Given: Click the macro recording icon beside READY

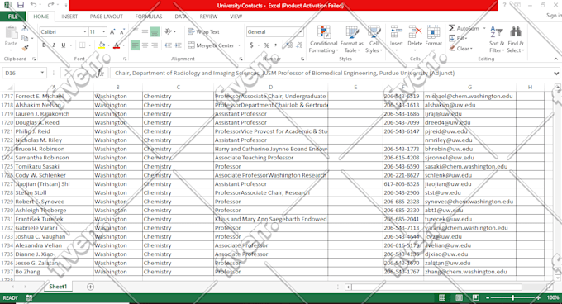Looking at the screenshot, I should pos(29,298).
